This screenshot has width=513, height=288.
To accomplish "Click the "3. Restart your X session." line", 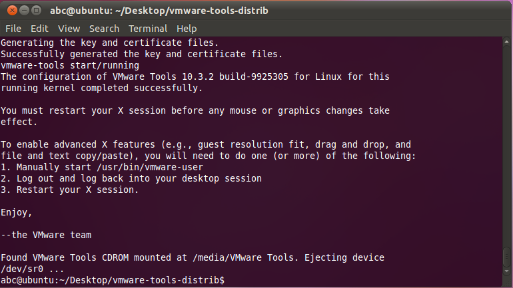I will click(70, 190).
